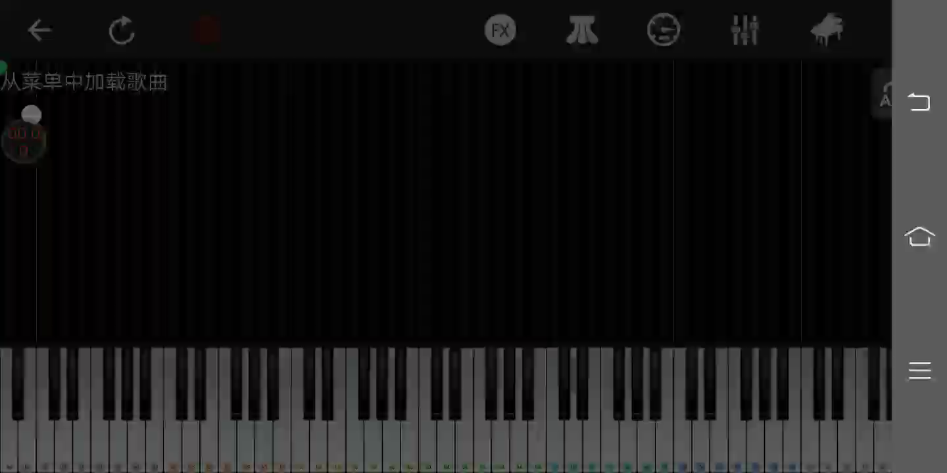Click the 从菜单中加载歌曲 text label

[84, 82]
